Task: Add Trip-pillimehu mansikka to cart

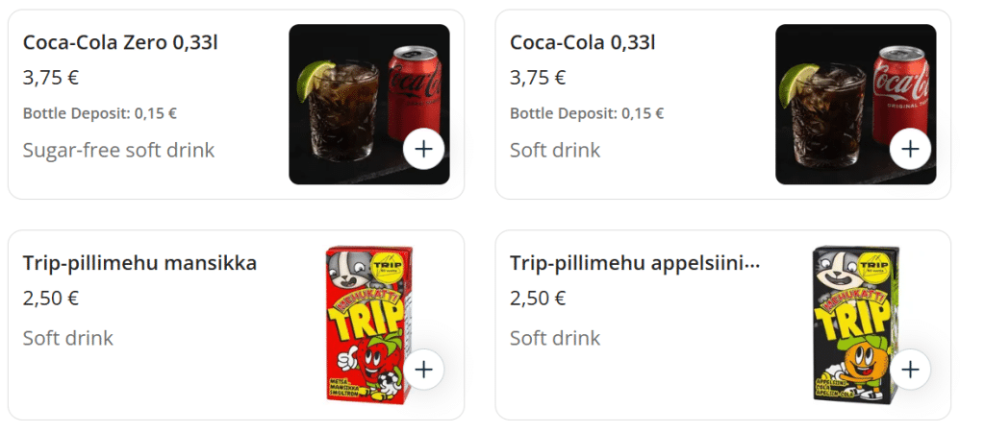Action: pyautogui.click(x=424, y=370)
